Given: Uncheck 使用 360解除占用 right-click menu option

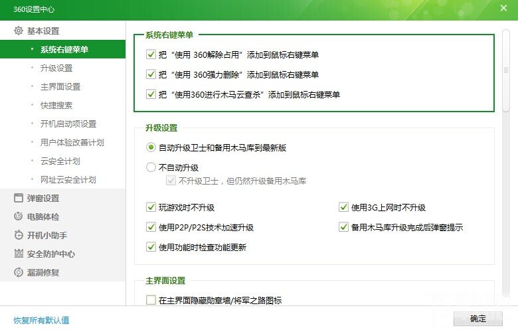Looking at the screenshot, I should (x=151, y=54).
